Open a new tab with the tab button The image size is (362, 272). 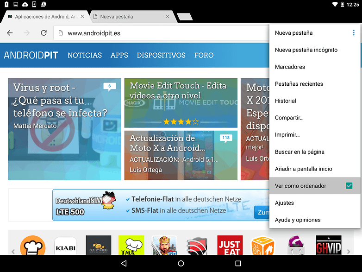point(185,17)
